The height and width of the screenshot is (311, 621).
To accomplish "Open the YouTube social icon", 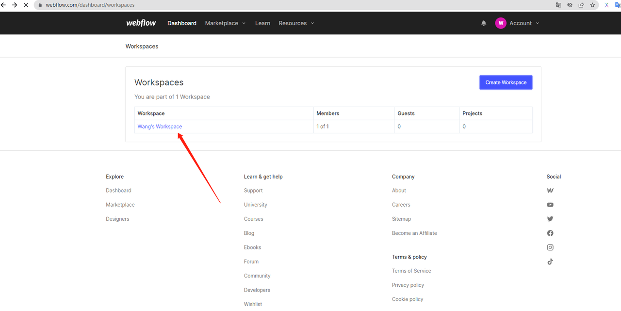I will (550, 205).
